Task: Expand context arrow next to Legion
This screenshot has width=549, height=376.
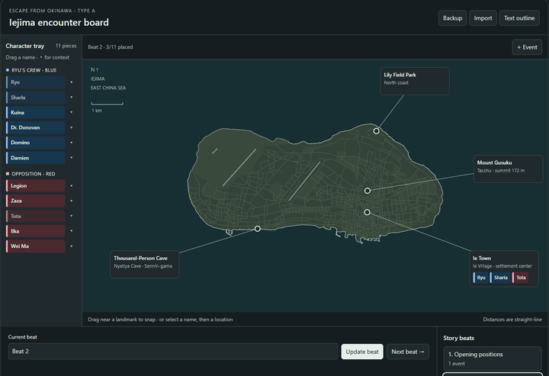Action: tap(72, 186)
